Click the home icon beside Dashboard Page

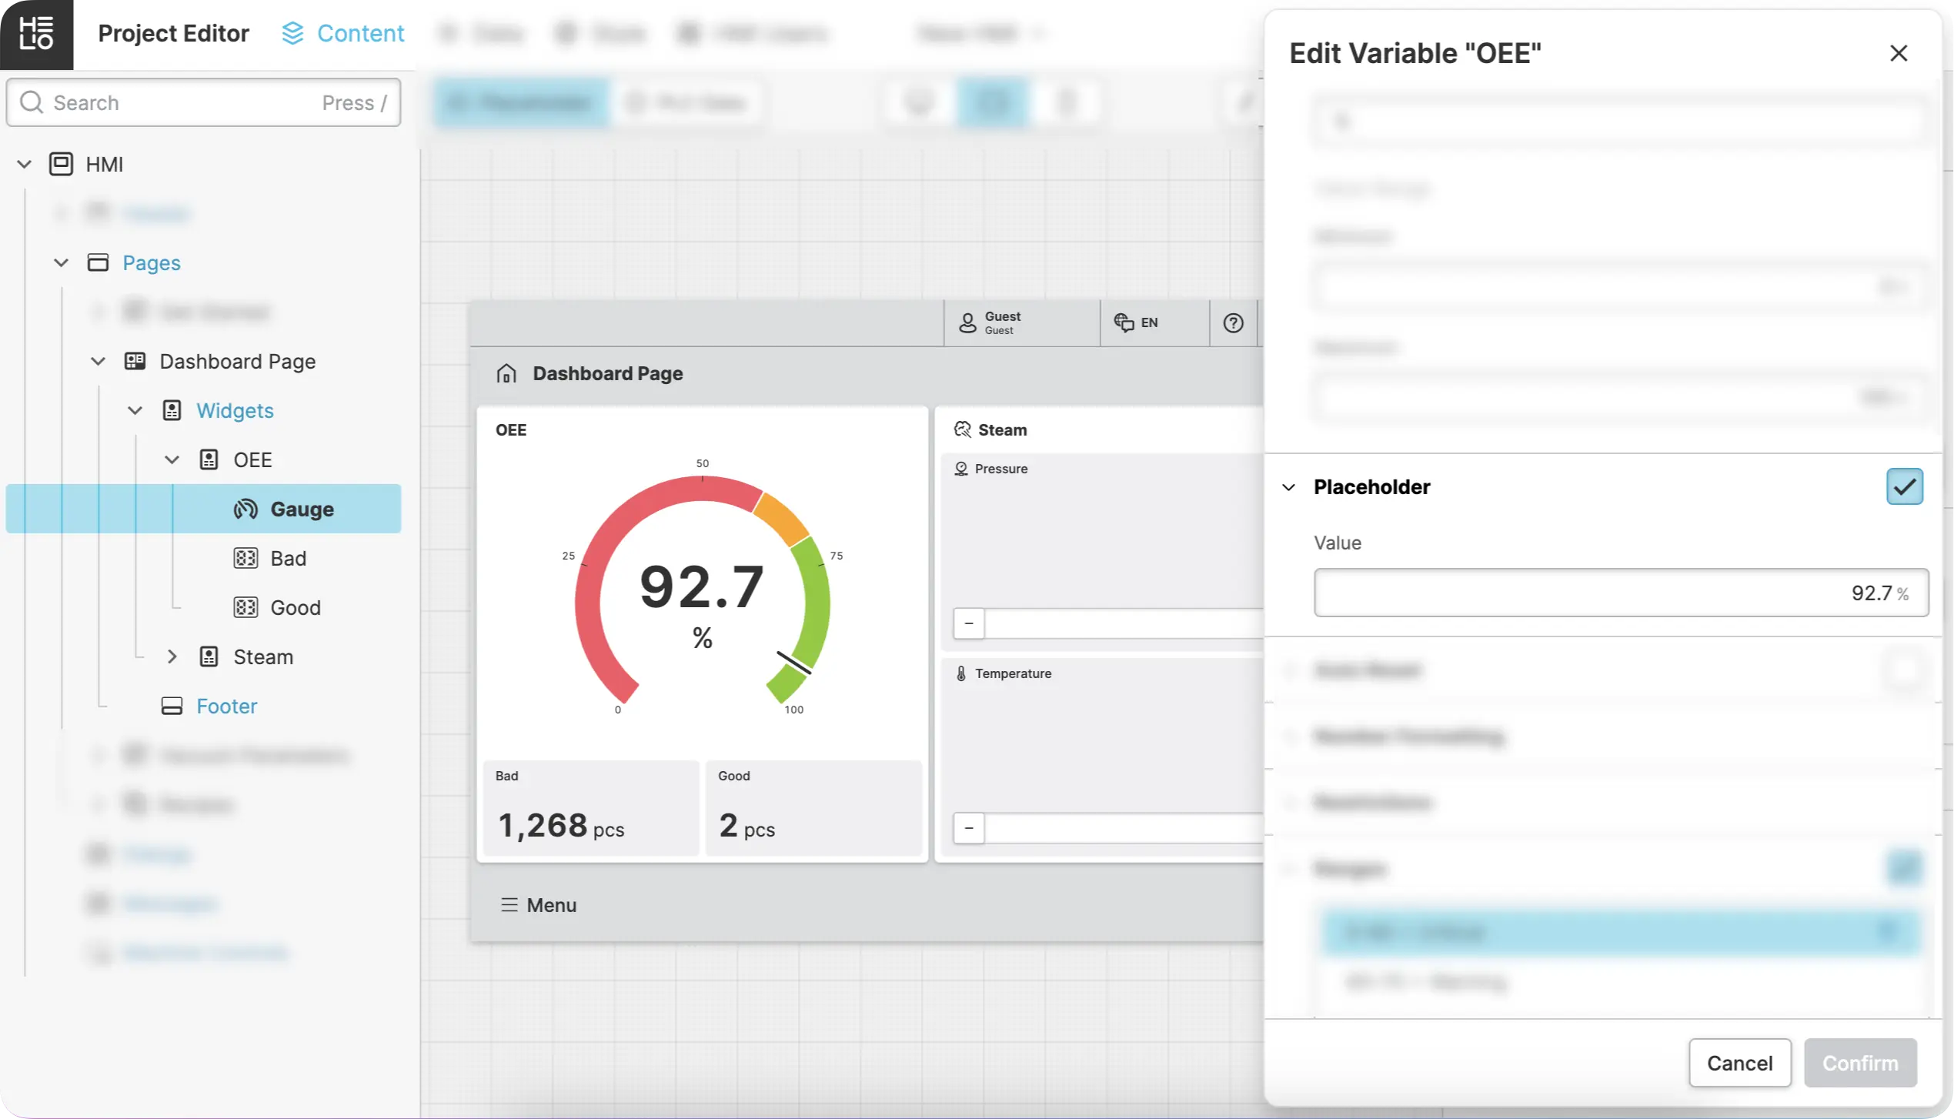(506, 373)
